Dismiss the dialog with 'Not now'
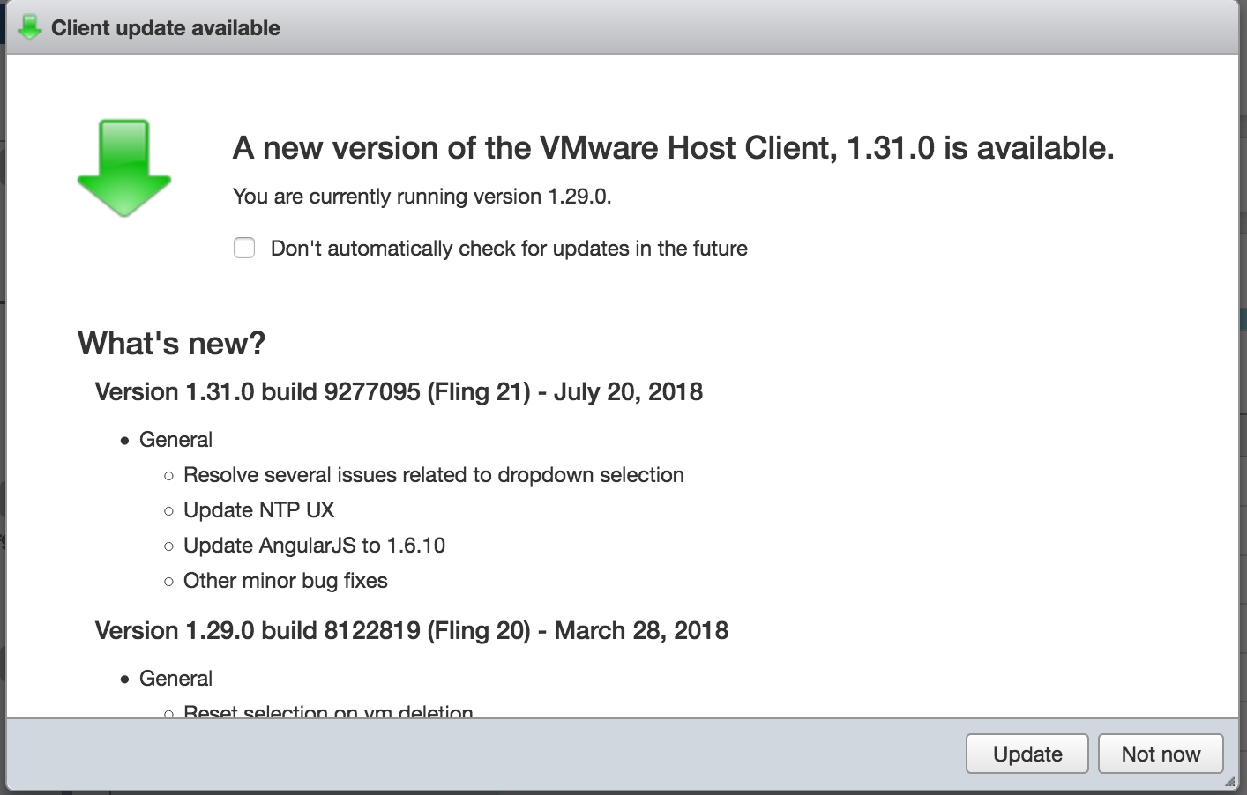The width and height of the screenshot is (1247, 795). (1160, 754)
